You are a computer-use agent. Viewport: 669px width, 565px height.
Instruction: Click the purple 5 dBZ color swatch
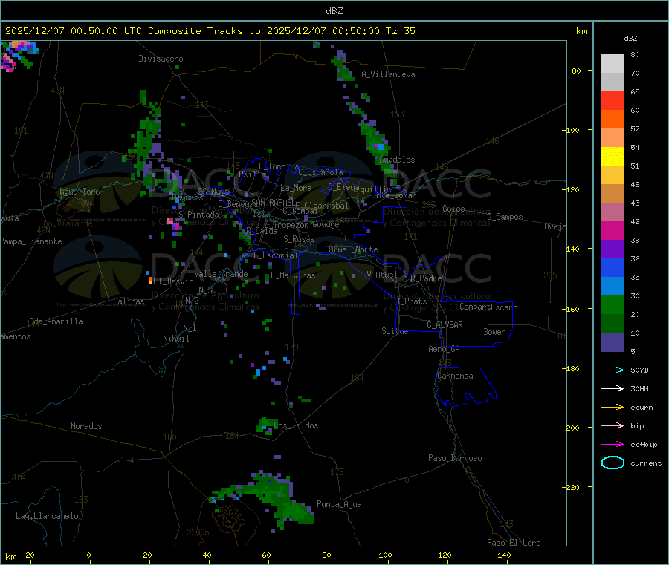coord(613,342)
